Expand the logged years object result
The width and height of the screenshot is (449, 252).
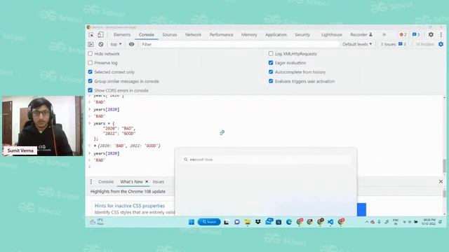point(95,146)
